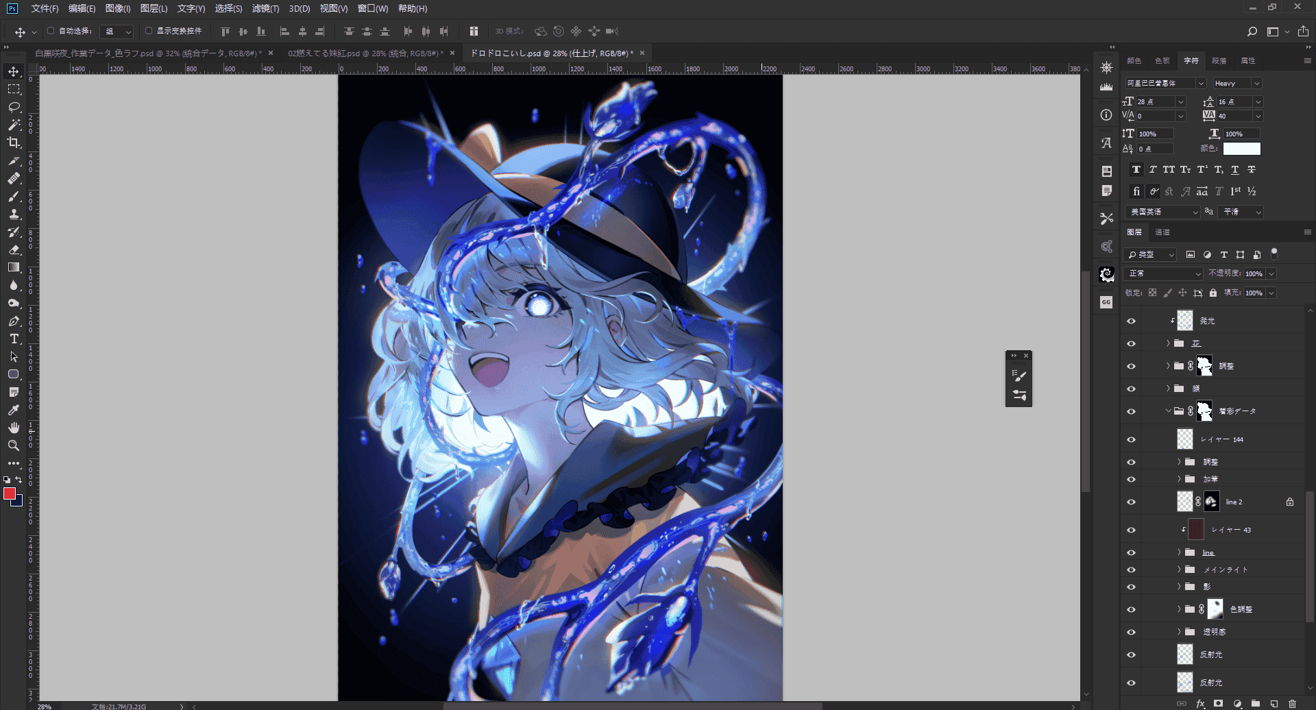This screenshot has height=710, width=1316.
Task: Create a new group with folder icon
Action: click(x=1256, y=704)
